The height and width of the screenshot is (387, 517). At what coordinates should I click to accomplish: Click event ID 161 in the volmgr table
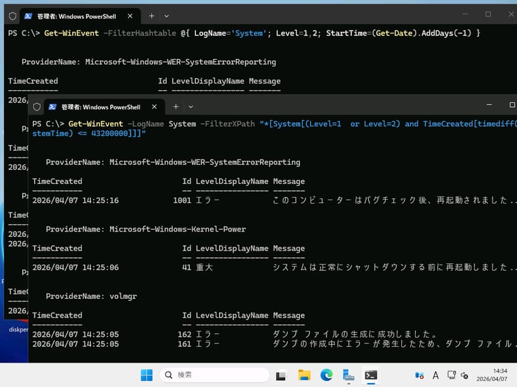pyautogui.click(x=184, y=344)
